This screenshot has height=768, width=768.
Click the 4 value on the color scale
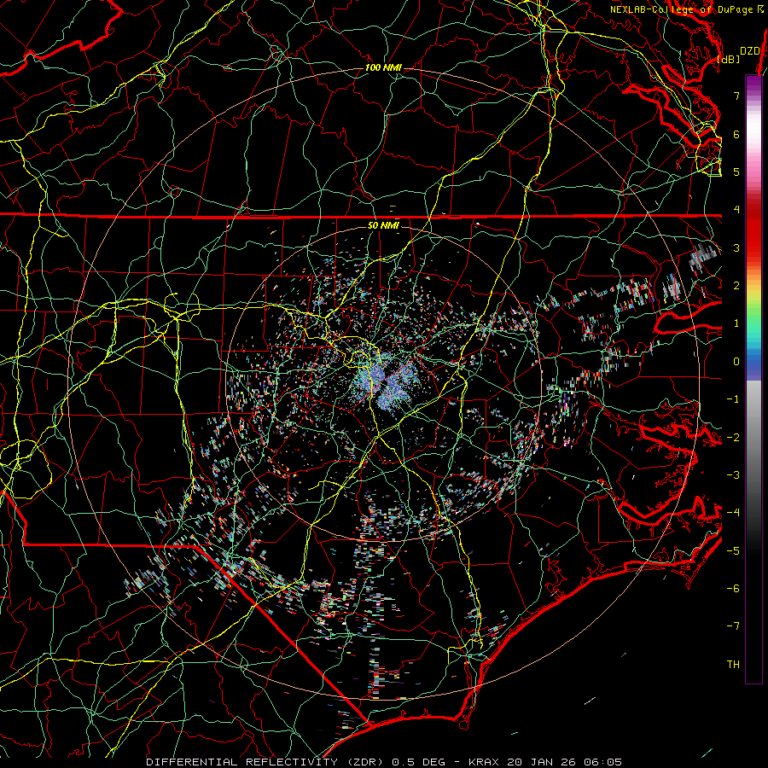click(736, 210)
